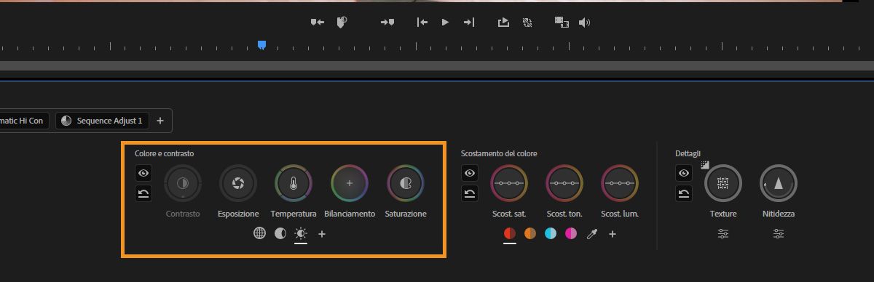Image resolution: width=874 pixels, height=282 pixels.
Task: Click the go-to-previous-marker icon
Action: 317,23
